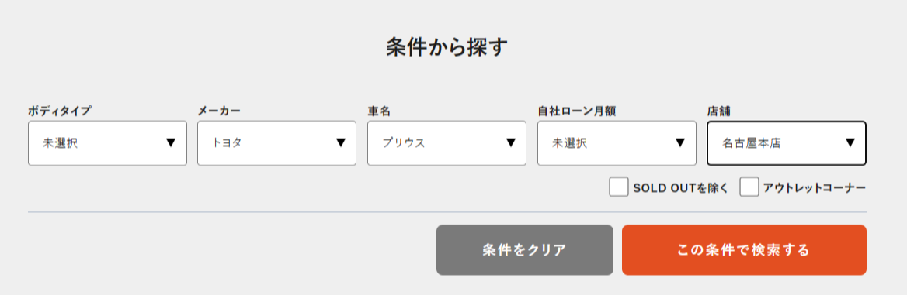Viewport: 907px width, 295px height.
Task: Open the ボディタイプ dropdown showing 未選択
Action: click(x=108, y=143)
